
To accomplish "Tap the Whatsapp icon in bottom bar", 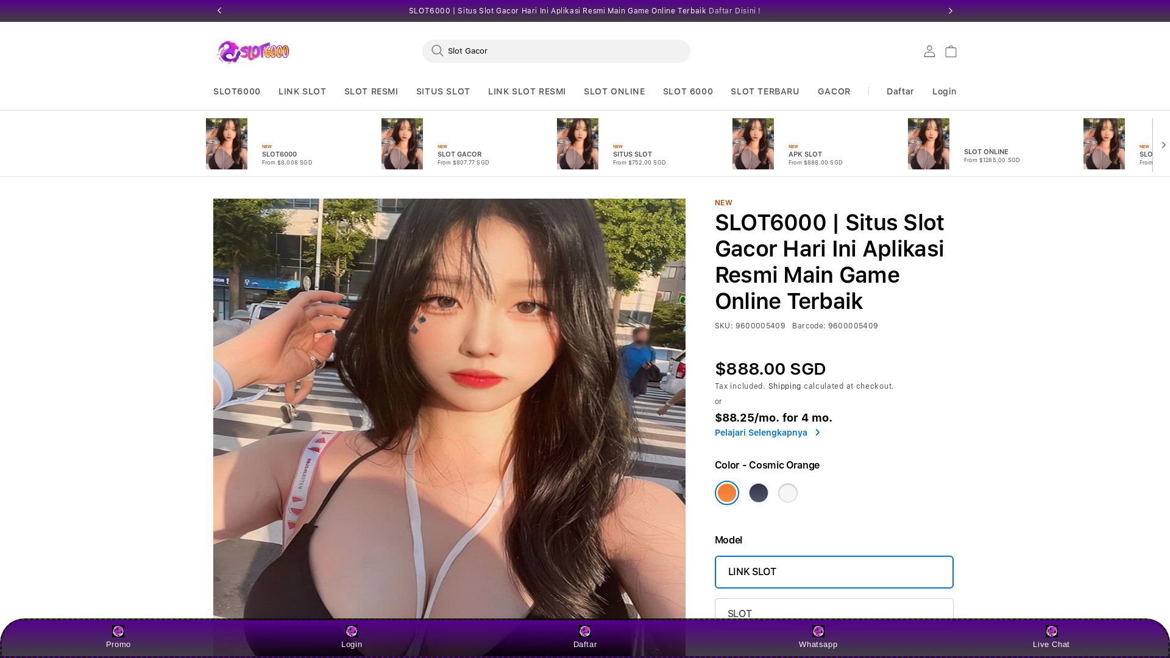I will click(818, 631).
